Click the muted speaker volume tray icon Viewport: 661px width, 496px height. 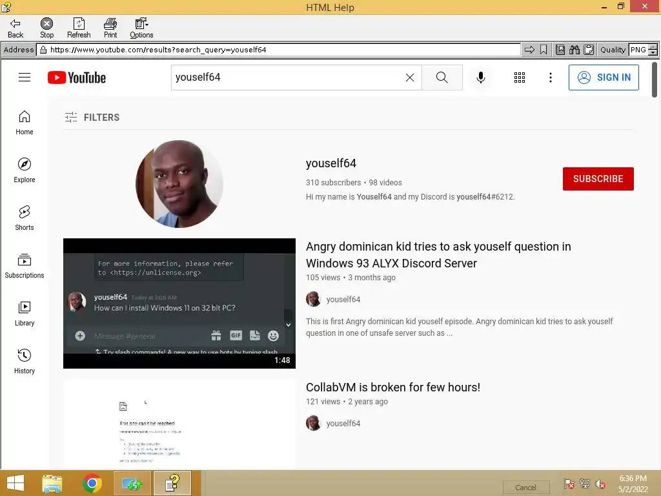pos(600,484)
